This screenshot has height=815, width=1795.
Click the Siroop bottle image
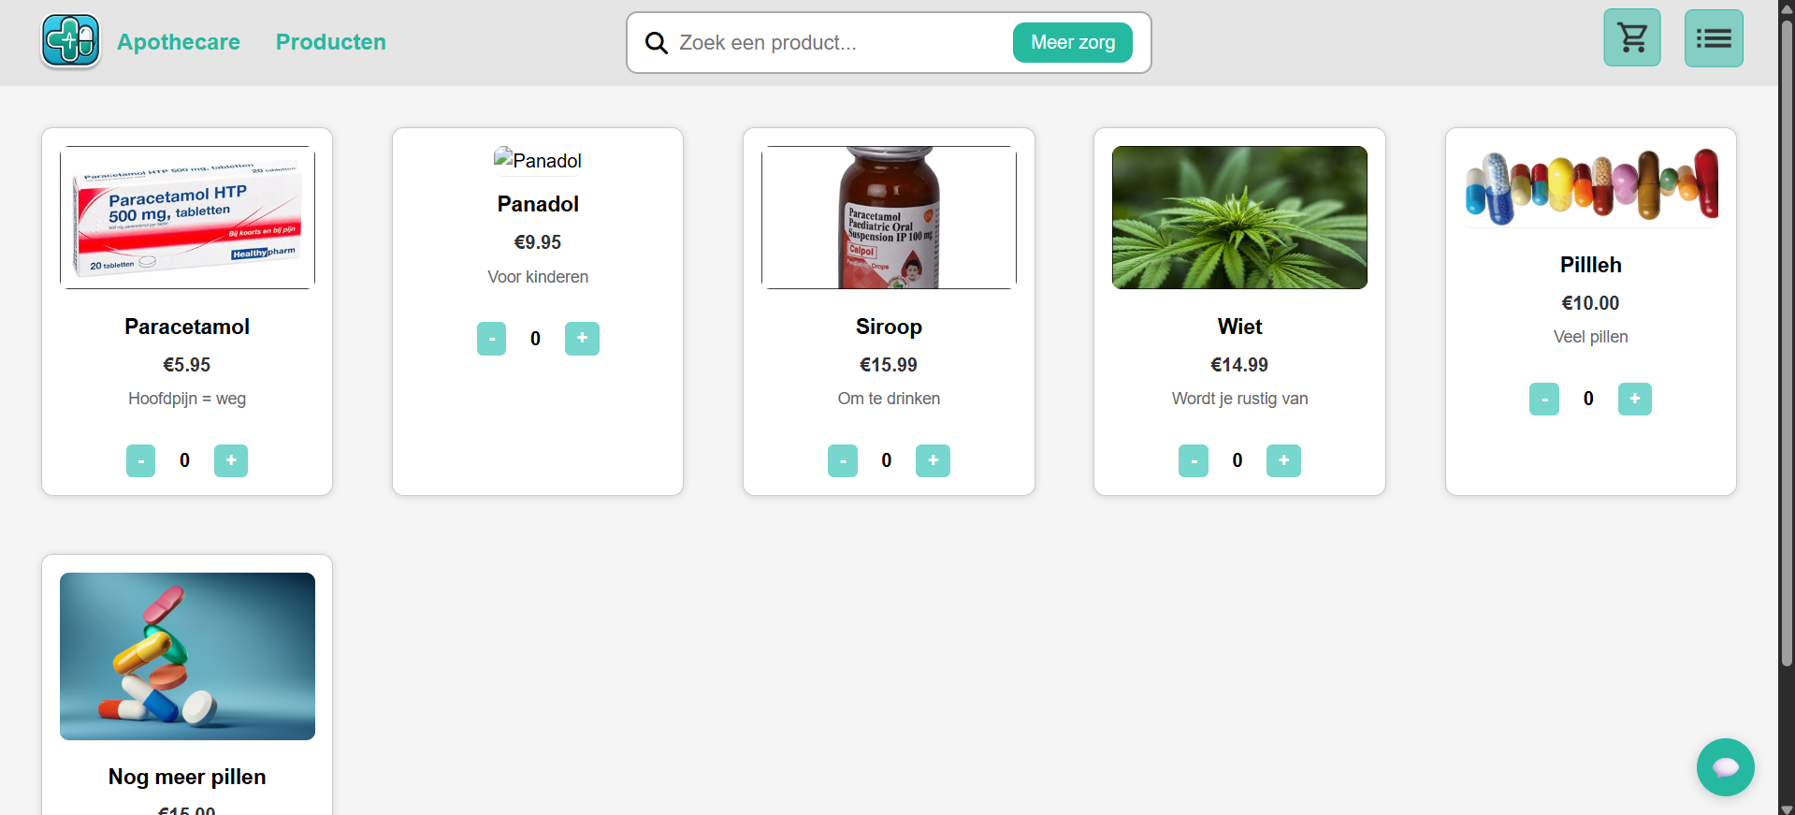point(888,217)
